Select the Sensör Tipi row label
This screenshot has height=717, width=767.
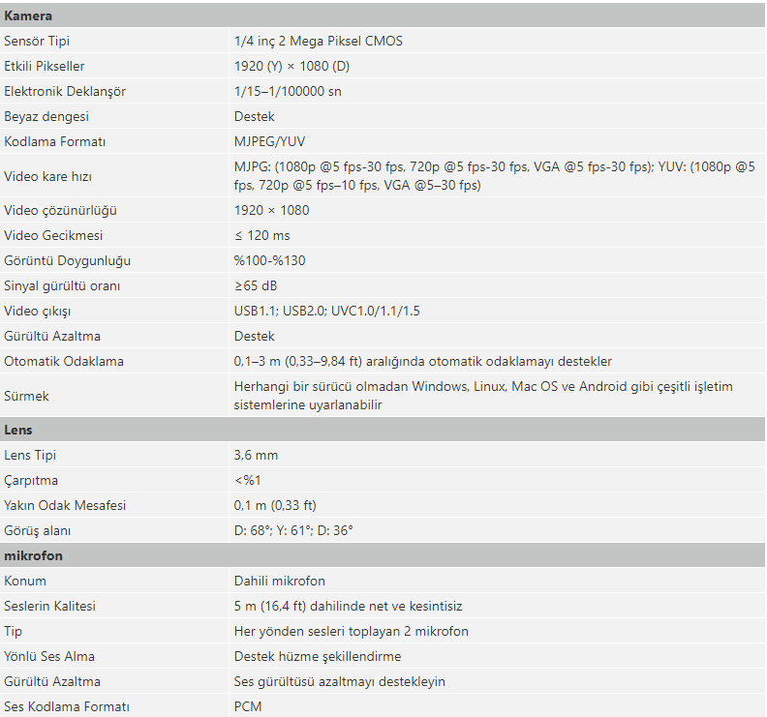[37, 41]
